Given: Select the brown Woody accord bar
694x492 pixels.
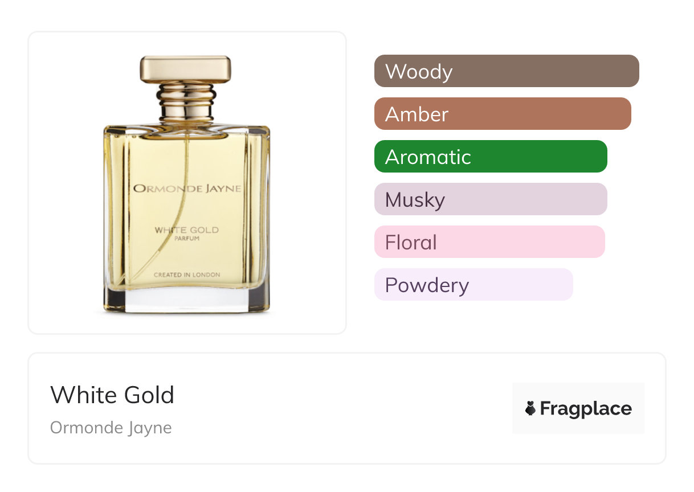Looking at the screenshot, I should pos(506,71).
